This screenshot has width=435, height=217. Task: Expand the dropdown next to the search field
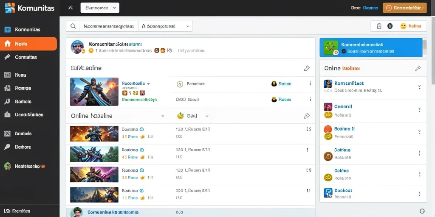pos(165,26)
